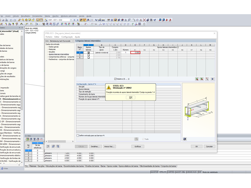Go to previous input window icon
Image resolution: width=251 pixels, height=188 pixels.
pyautogui.click(x=53, y=146)
